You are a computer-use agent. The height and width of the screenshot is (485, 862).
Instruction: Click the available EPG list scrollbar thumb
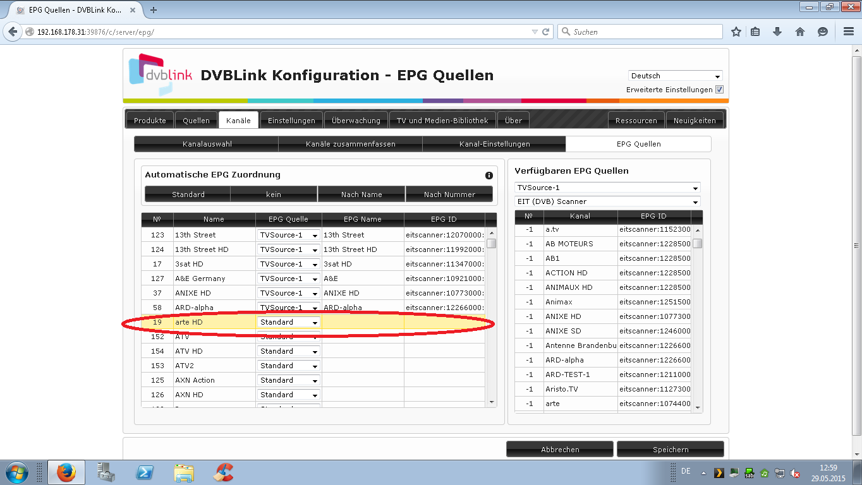pyautogui.click(x=698, y=244)
